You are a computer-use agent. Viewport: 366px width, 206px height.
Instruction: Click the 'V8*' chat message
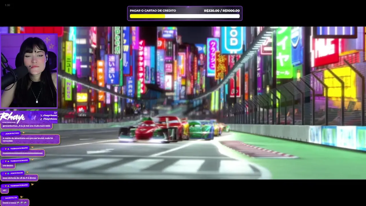pyautogui.click(x=5, y=190)
